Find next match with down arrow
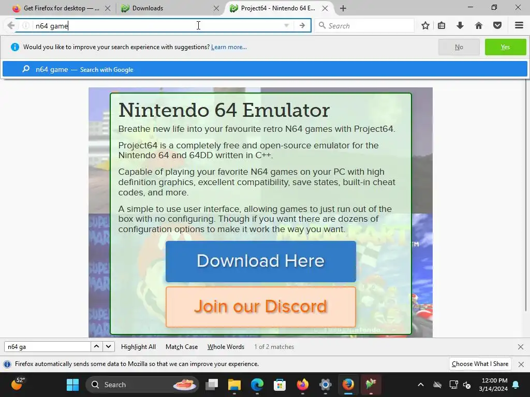Image resolution: width=530 pixels, height=397 pixels. pyautogui.click(x=109, y=347)
